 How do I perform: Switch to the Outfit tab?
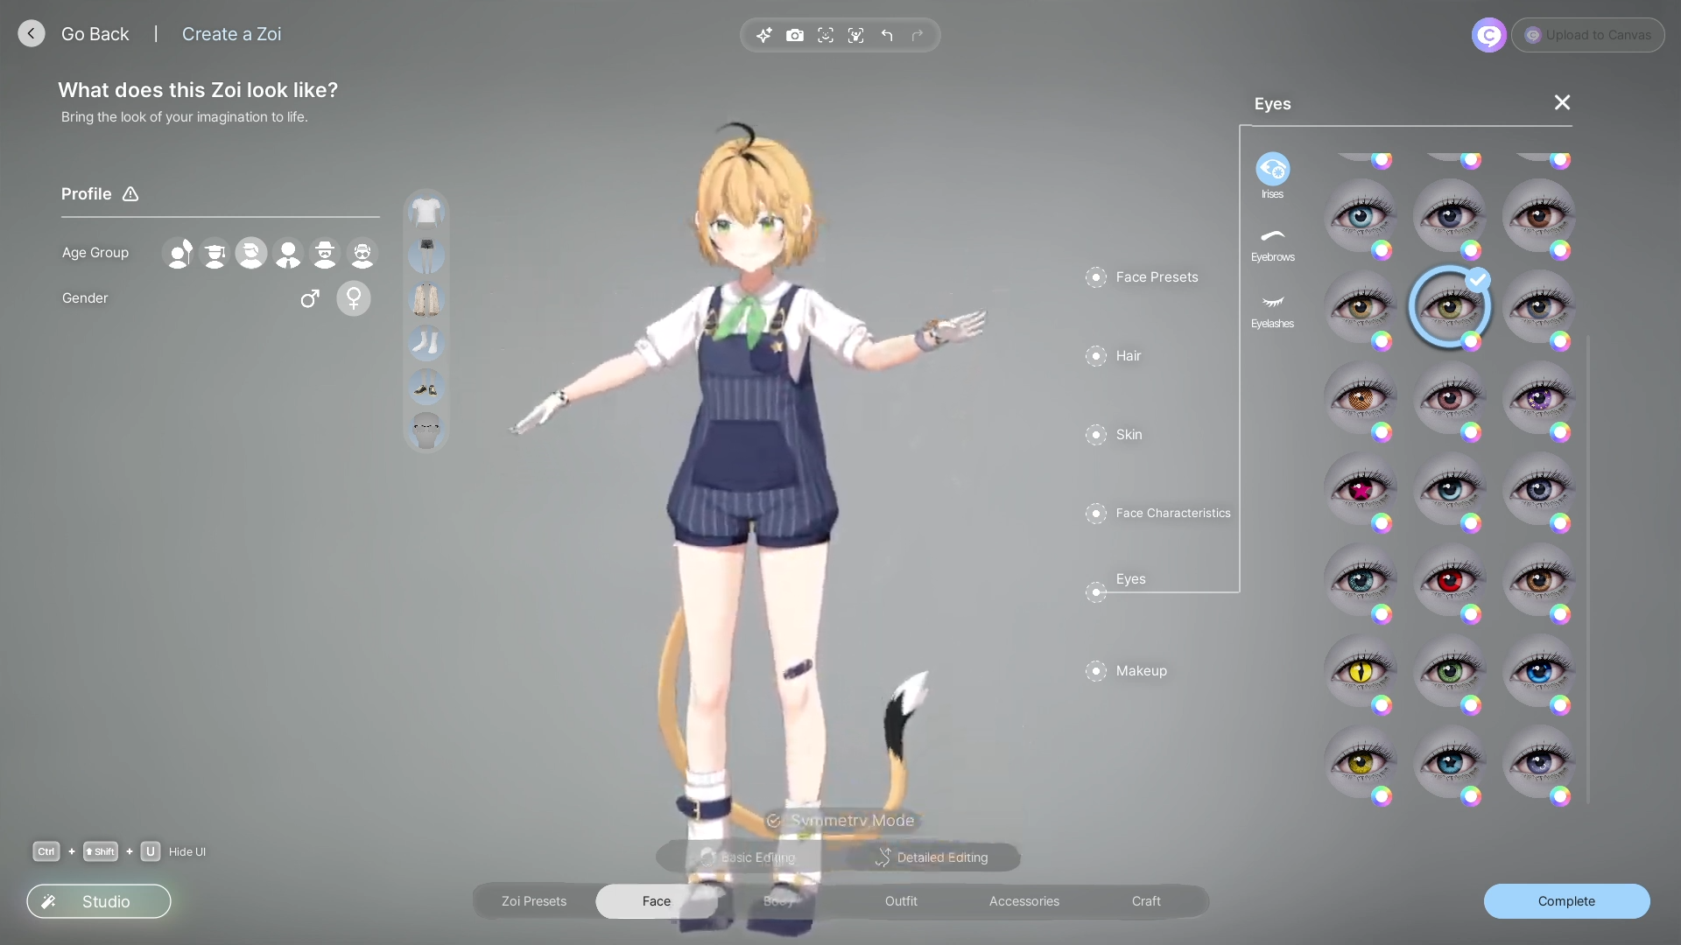(x=901, y=901)
